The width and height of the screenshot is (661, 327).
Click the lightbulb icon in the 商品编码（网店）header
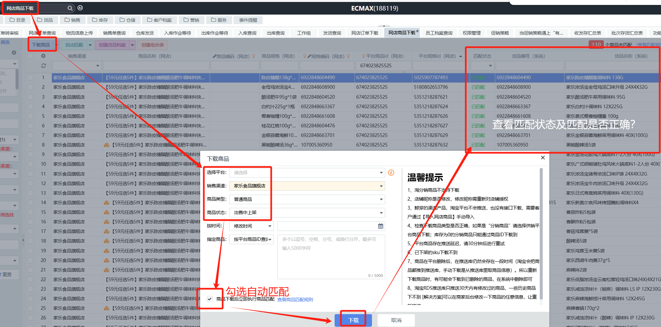coord(254,56)
